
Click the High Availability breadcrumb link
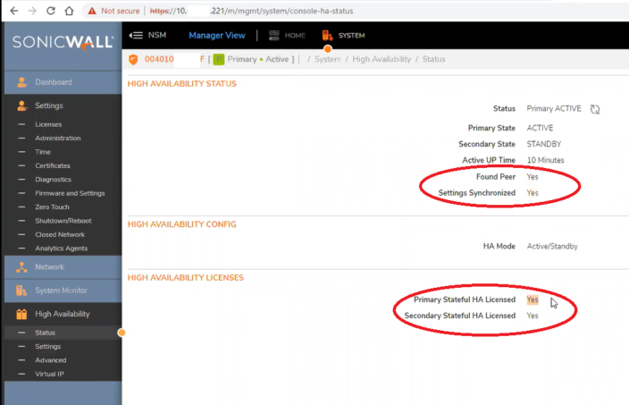point(382,59)
